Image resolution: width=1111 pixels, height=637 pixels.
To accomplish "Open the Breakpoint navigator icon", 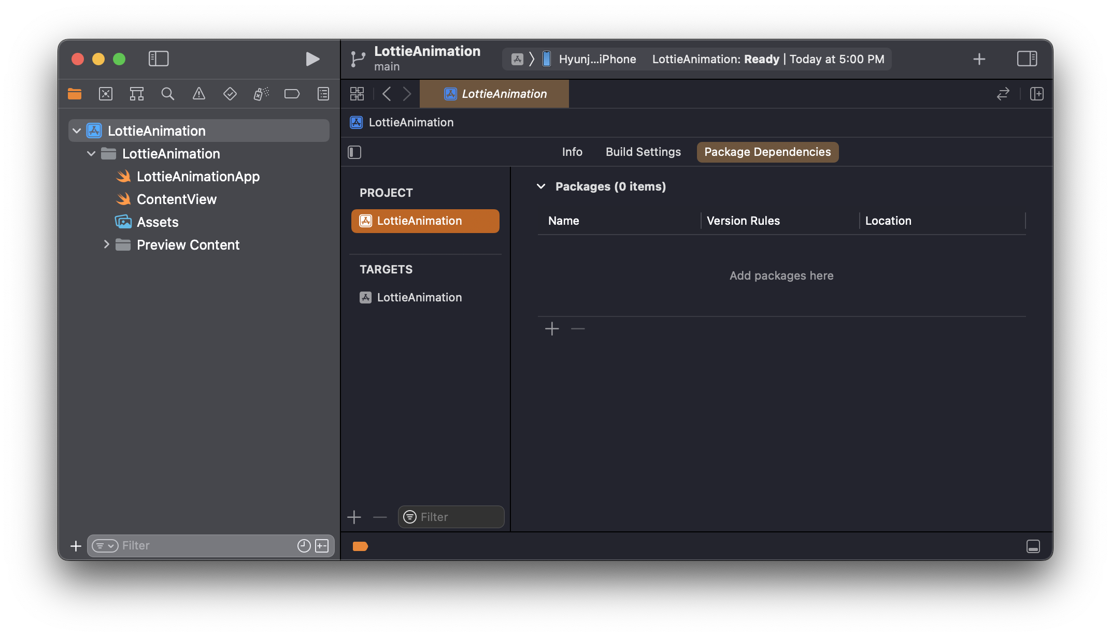I will 292,94.
